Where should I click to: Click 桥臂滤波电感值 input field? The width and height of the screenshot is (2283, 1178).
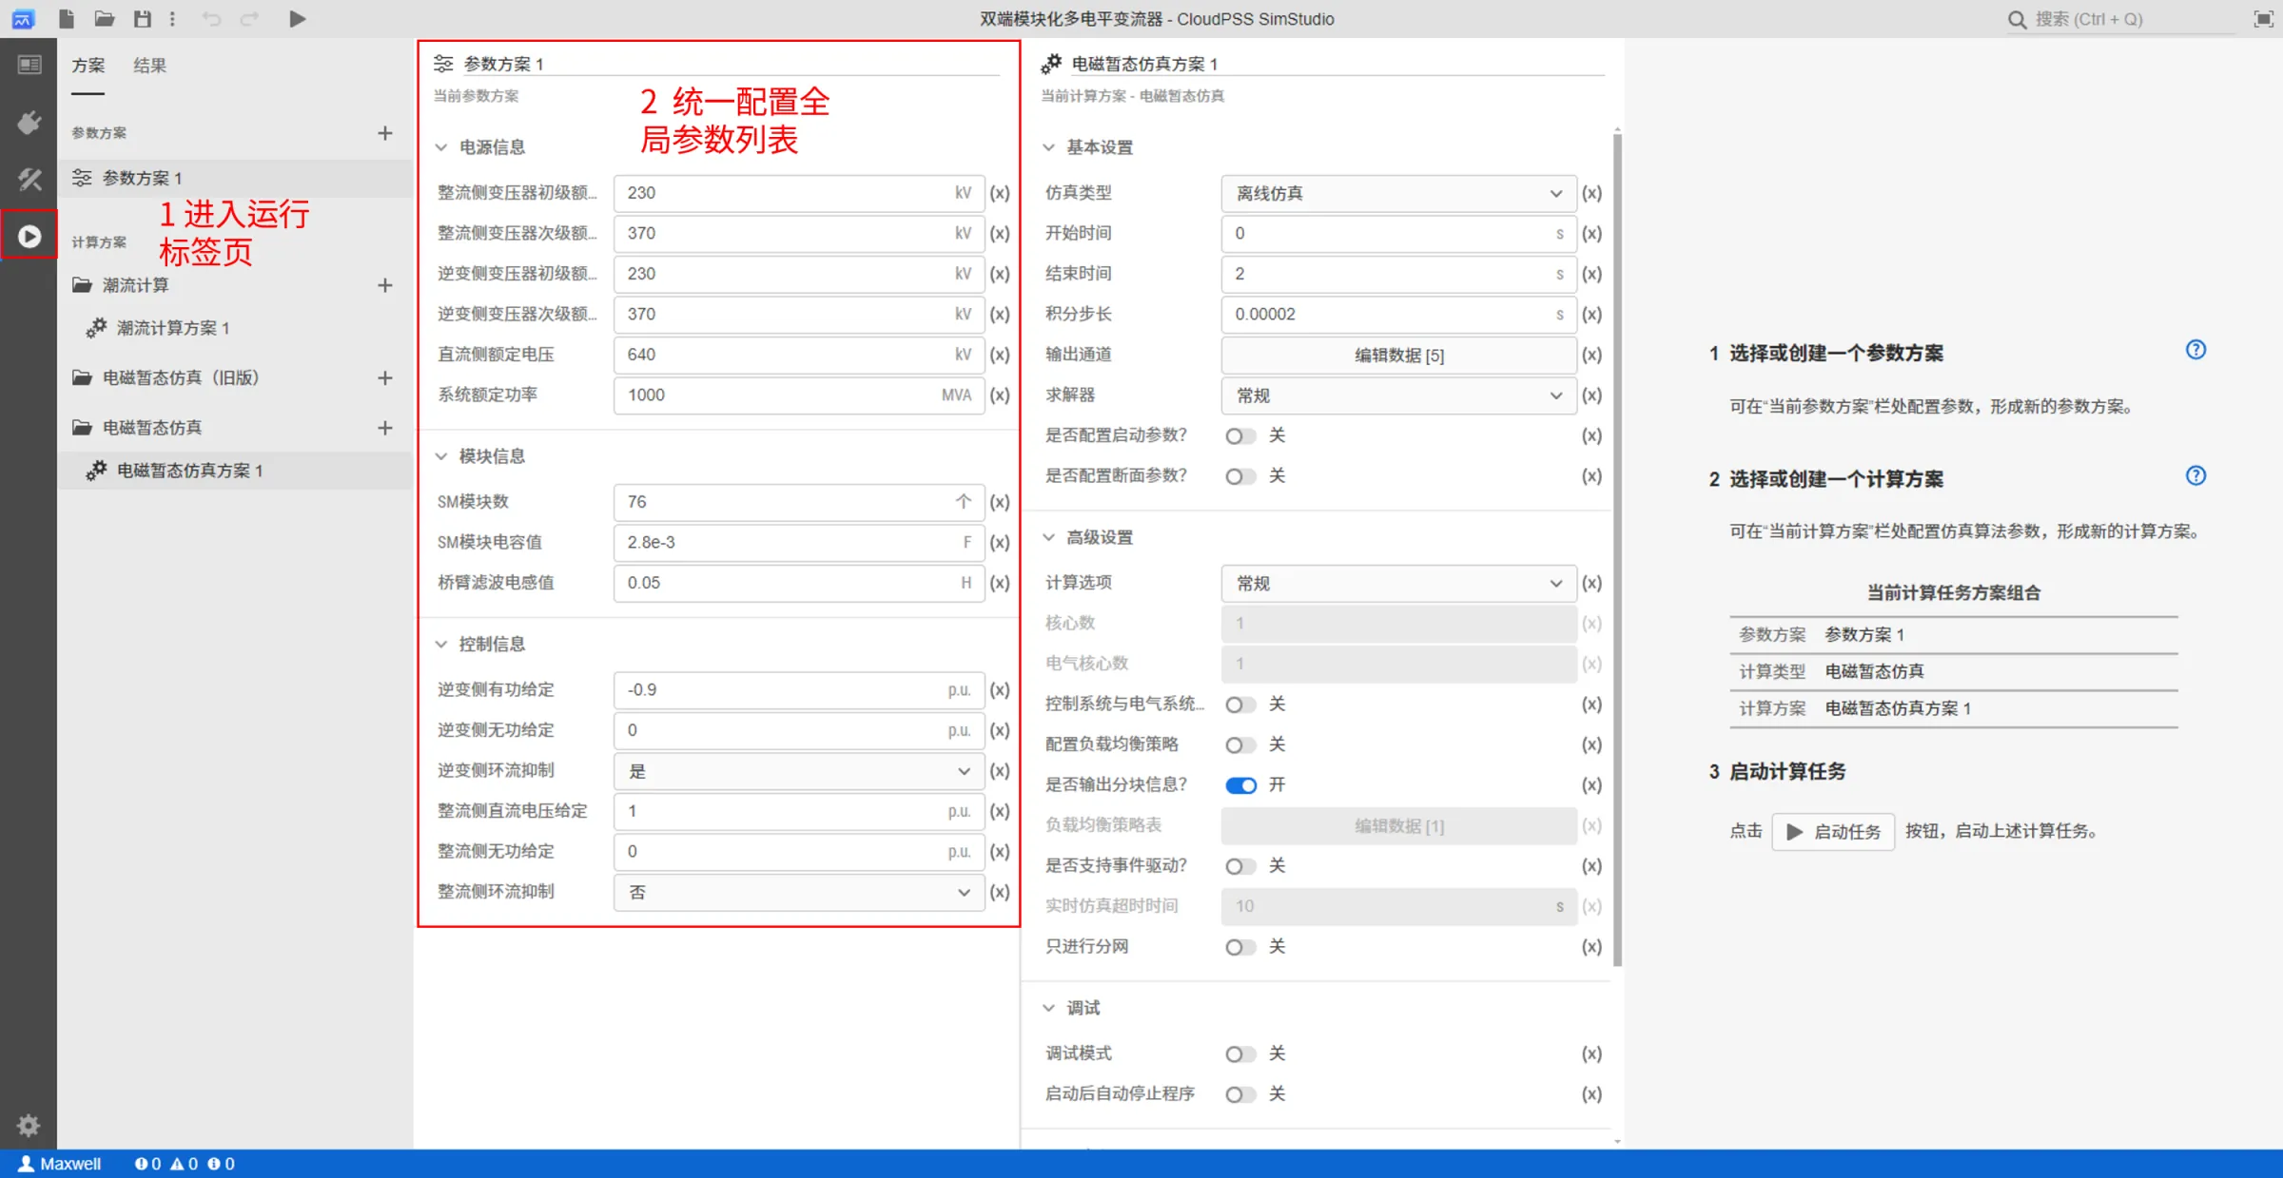799,583
